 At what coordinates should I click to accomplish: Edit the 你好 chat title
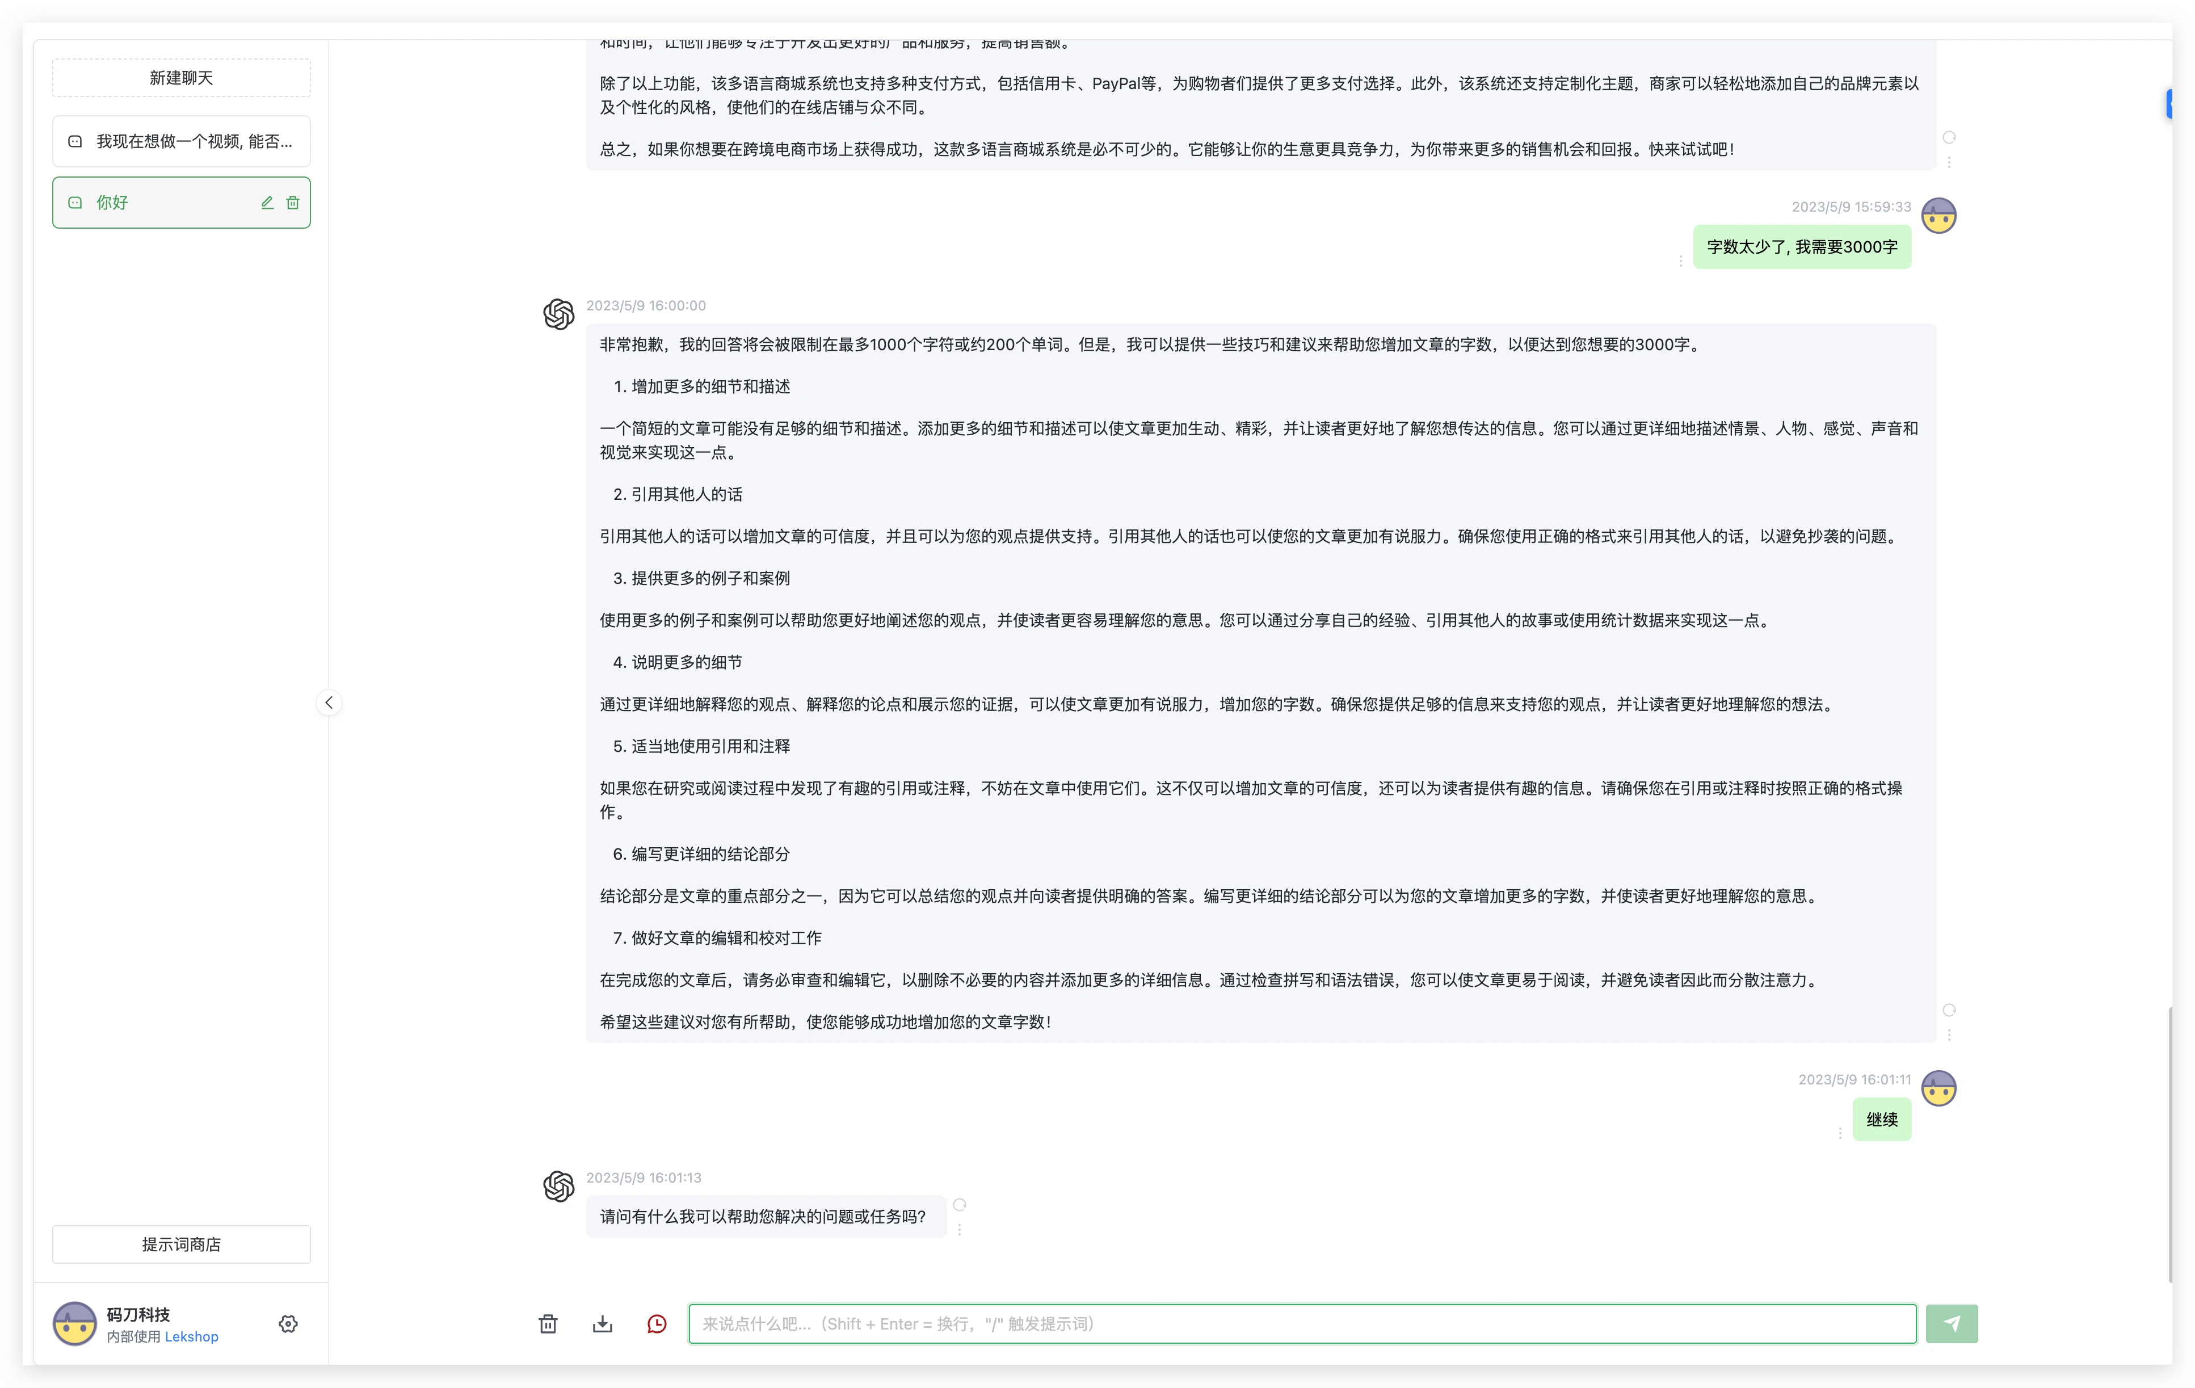[267, 203]
